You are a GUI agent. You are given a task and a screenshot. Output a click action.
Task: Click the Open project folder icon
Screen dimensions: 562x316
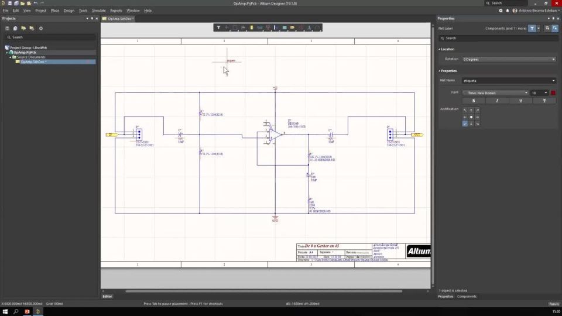pos(29,4)
